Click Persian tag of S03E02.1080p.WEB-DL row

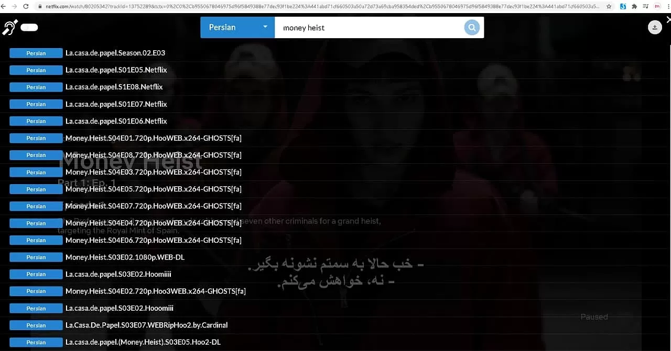(x=36, y=257)
